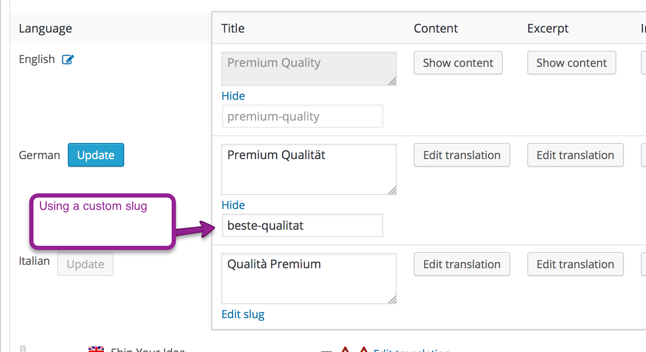The height and width of the screenshot is (352, 646).
Task: Click the Premium Qualität title field
Action: [309, 169]
